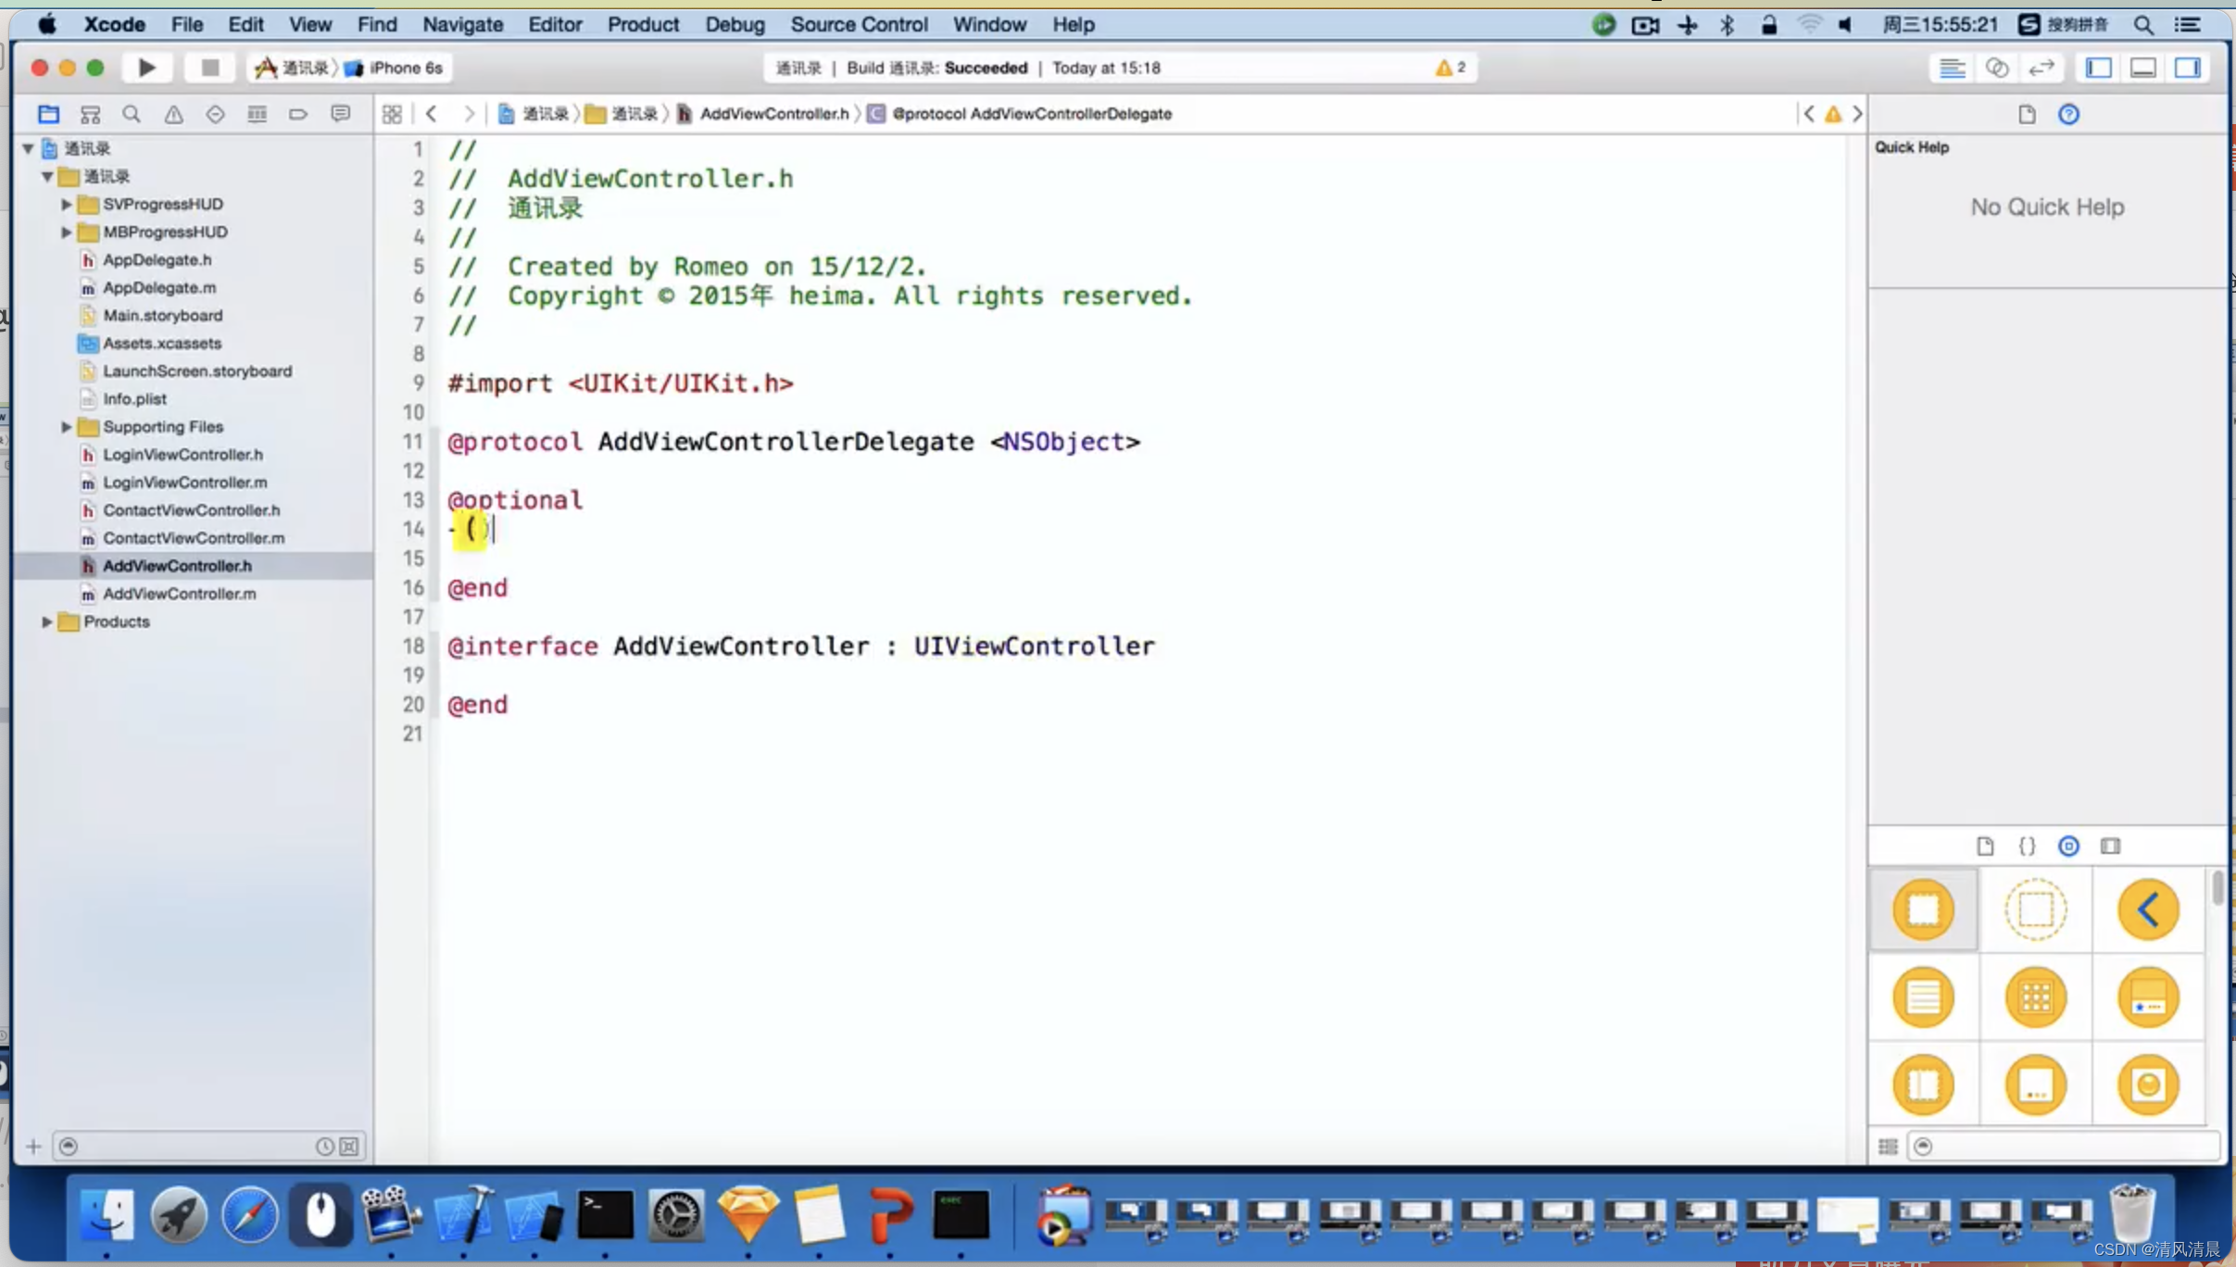
Task: Expand the Products folder
Action: point(46,621)
